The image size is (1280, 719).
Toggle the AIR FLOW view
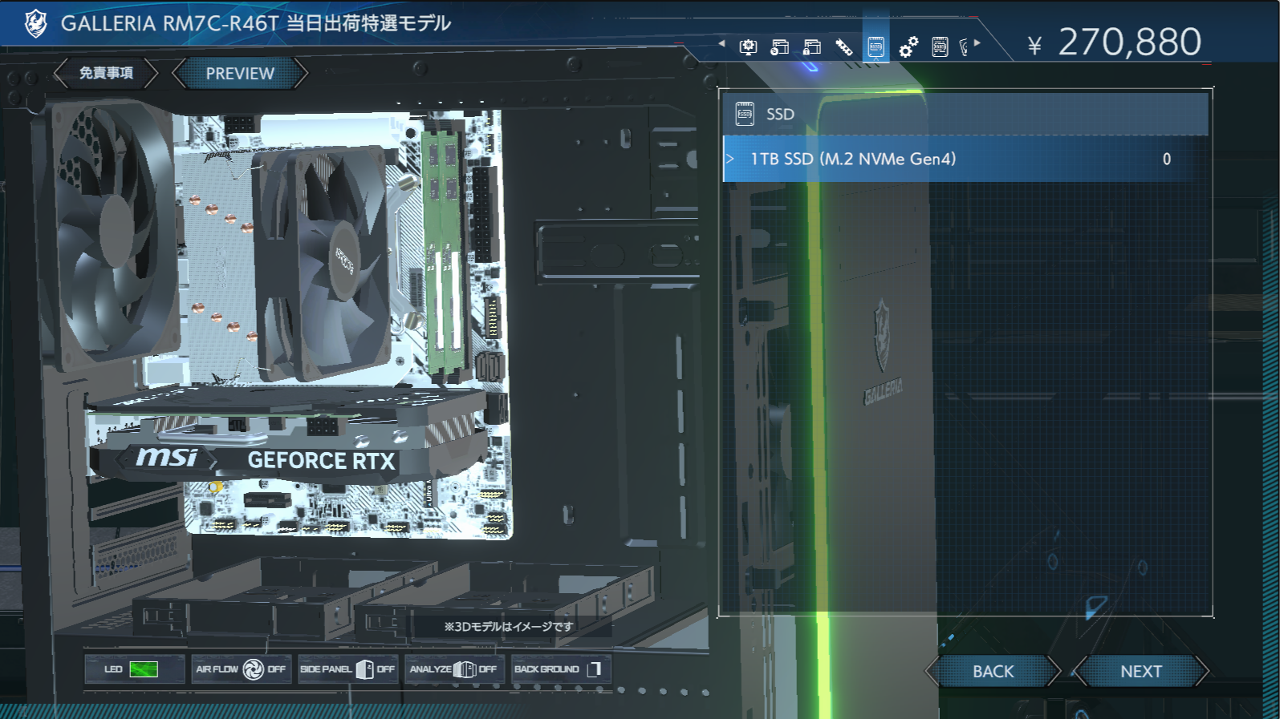pyautogui.click(x=241, y=669)
